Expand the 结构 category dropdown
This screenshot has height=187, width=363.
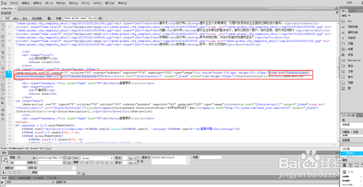pyautogui.click(x=346, y=16)
